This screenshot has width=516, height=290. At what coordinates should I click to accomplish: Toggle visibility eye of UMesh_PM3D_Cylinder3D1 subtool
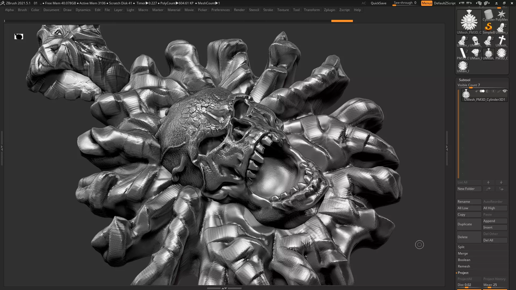[505, 91]
